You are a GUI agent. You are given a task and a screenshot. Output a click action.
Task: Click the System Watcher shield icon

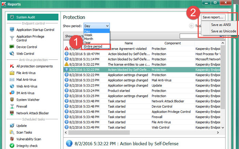[12, 100]
